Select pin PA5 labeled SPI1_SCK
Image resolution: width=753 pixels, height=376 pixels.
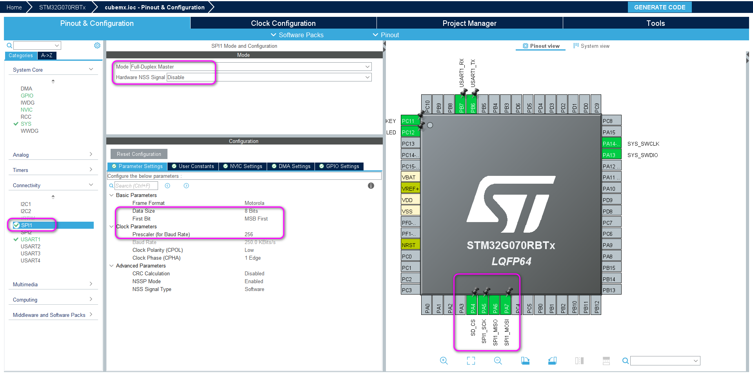[484, 305]
